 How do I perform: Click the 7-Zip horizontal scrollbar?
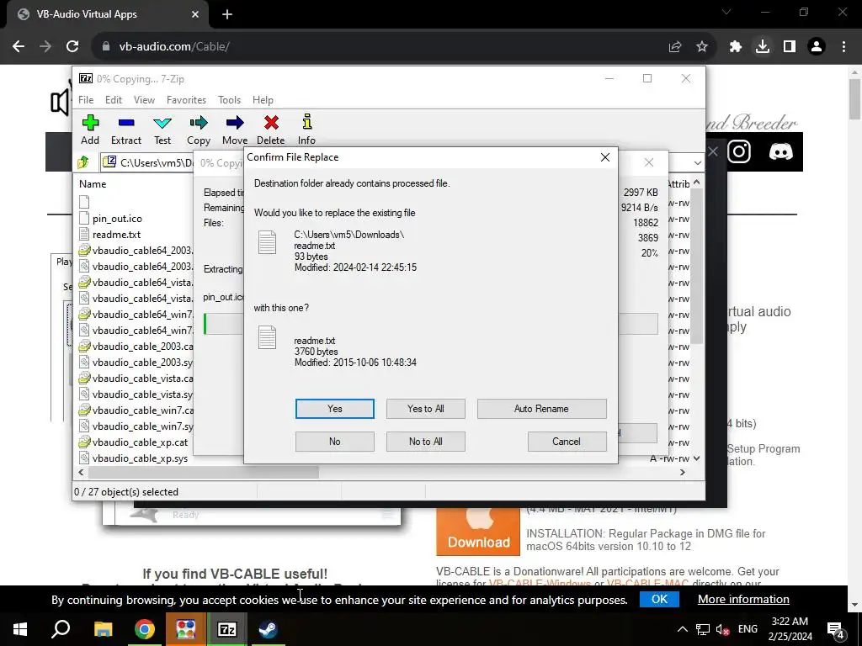pyautogui.click(x=204, y=473)
